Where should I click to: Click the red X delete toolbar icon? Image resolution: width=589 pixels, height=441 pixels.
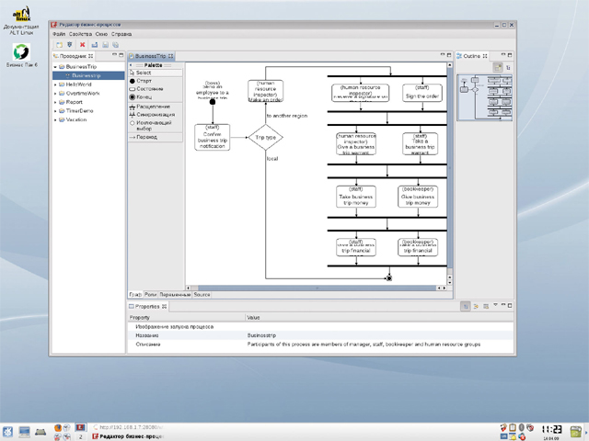[x=82, y=45]
